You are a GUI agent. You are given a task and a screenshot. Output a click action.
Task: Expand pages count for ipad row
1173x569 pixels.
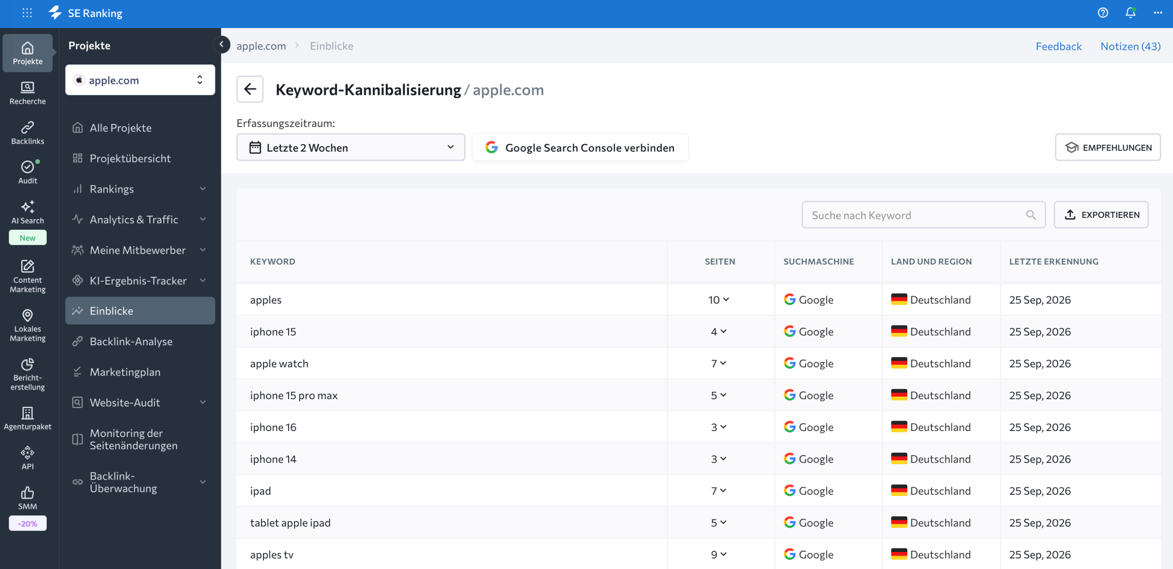coord(718,491)
